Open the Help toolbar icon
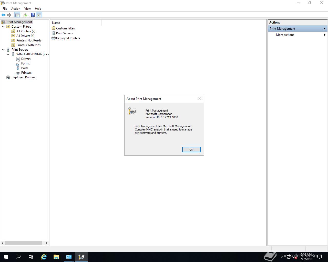Viewport: 328px width, 262px height. point(33,15)
